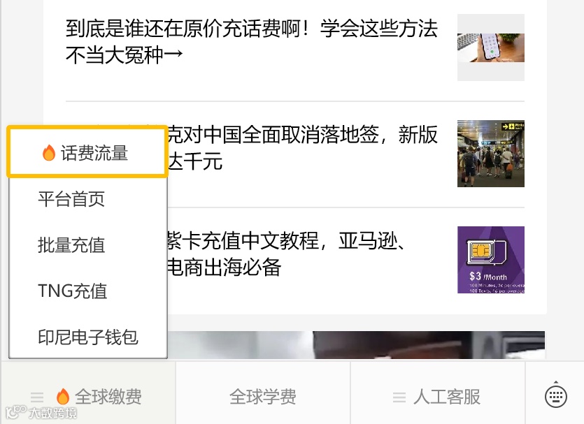Select 批量充值 menu option
This screenshot has height=424, width=584.
(88, 245)
